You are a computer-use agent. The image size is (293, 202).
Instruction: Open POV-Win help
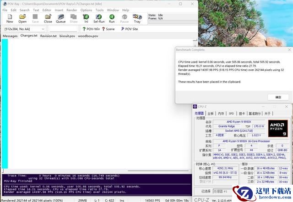91,29
